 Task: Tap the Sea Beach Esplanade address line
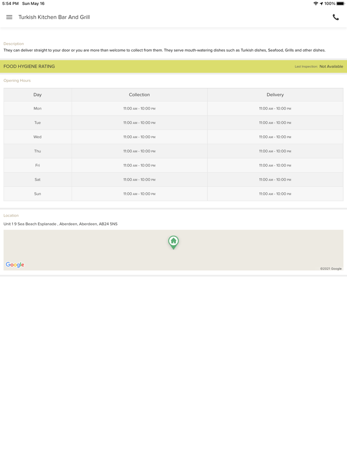click(x=60, y=224)
